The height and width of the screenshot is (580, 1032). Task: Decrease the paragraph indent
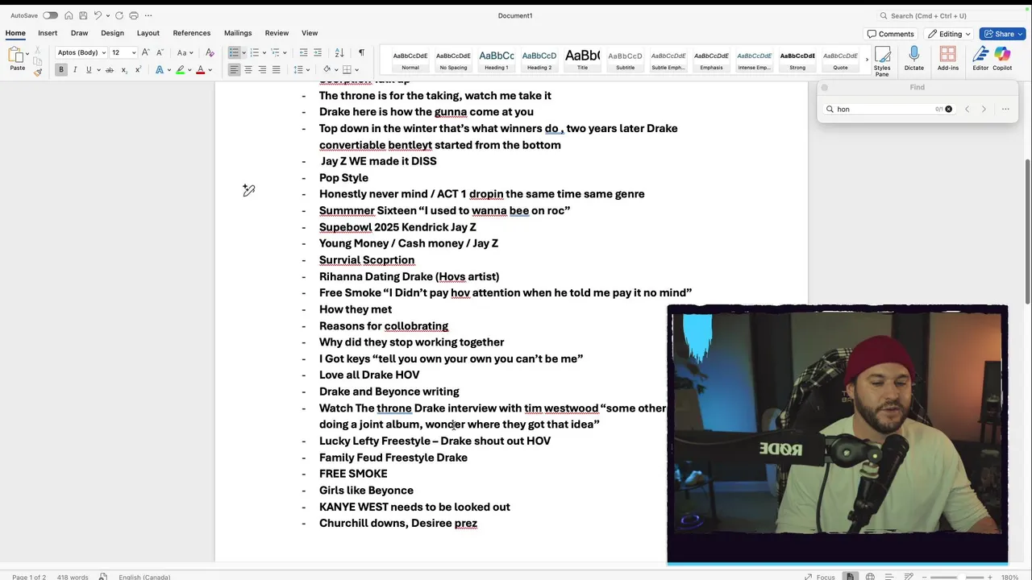tap(304, 52)
